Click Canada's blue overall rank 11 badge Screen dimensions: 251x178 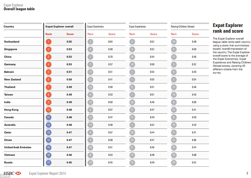(49, 117)
